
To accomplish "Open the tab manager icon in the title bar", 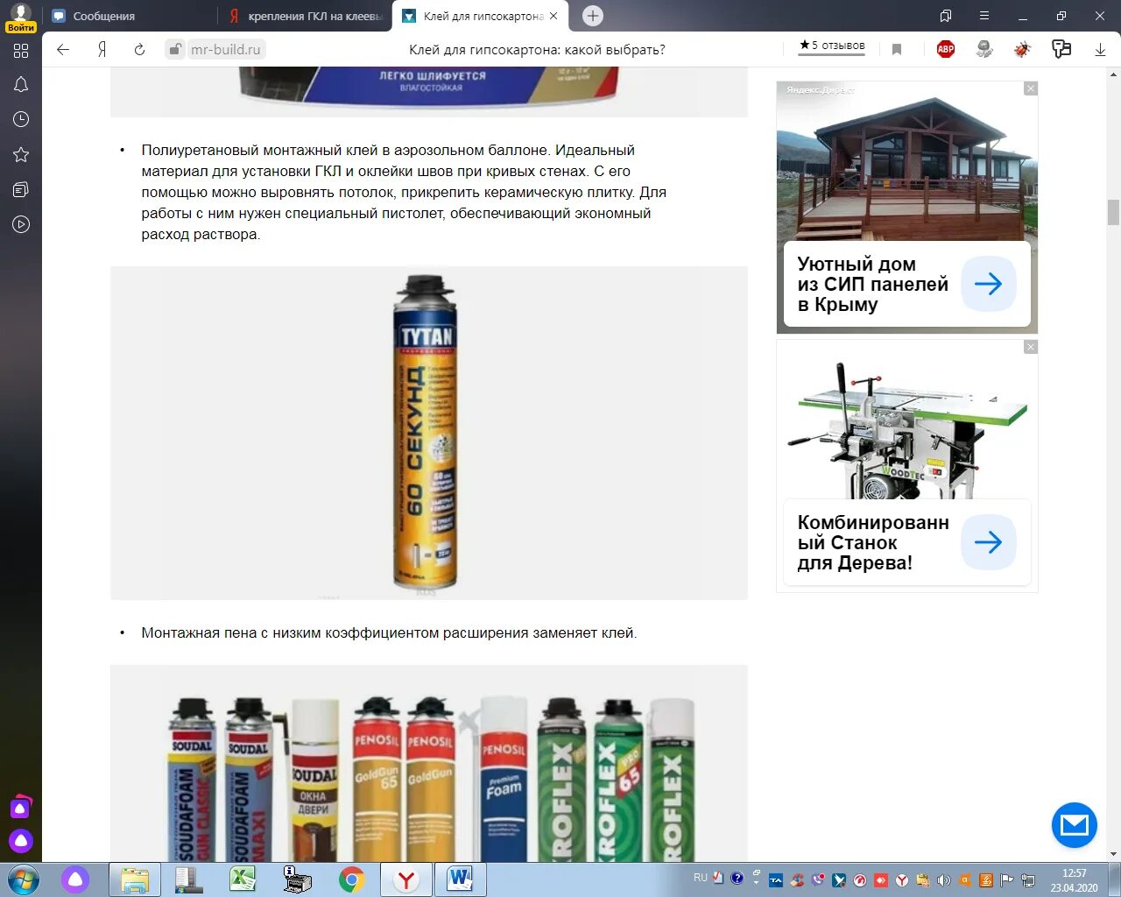I will point(946,16).
